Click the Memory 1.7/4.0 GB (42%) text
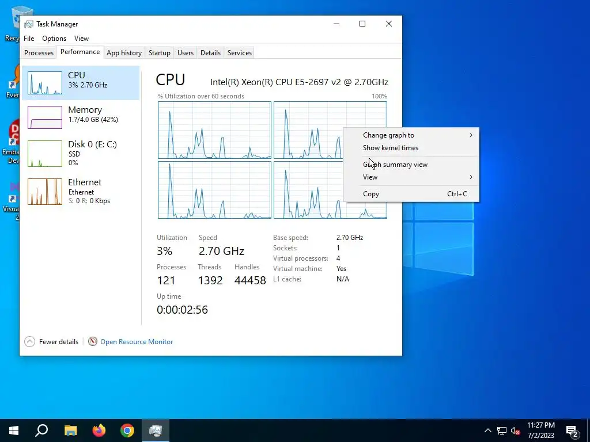 pos(93,120)
